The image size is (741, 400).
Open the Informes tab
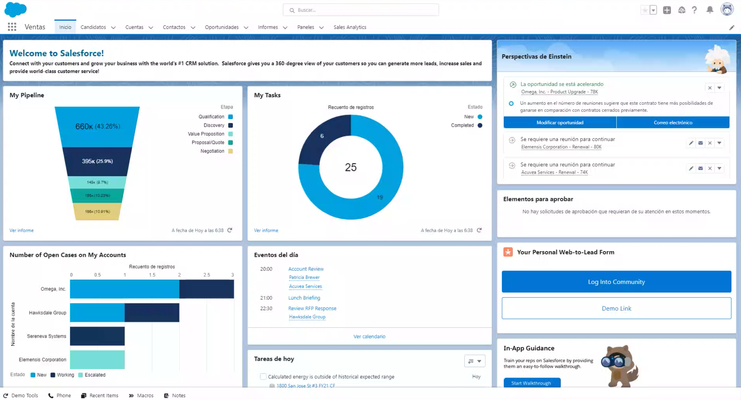coord(268,27)
